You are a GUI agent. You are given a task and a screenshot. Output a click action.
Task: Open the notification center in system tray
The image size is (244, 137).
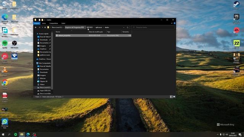[240, 134]
